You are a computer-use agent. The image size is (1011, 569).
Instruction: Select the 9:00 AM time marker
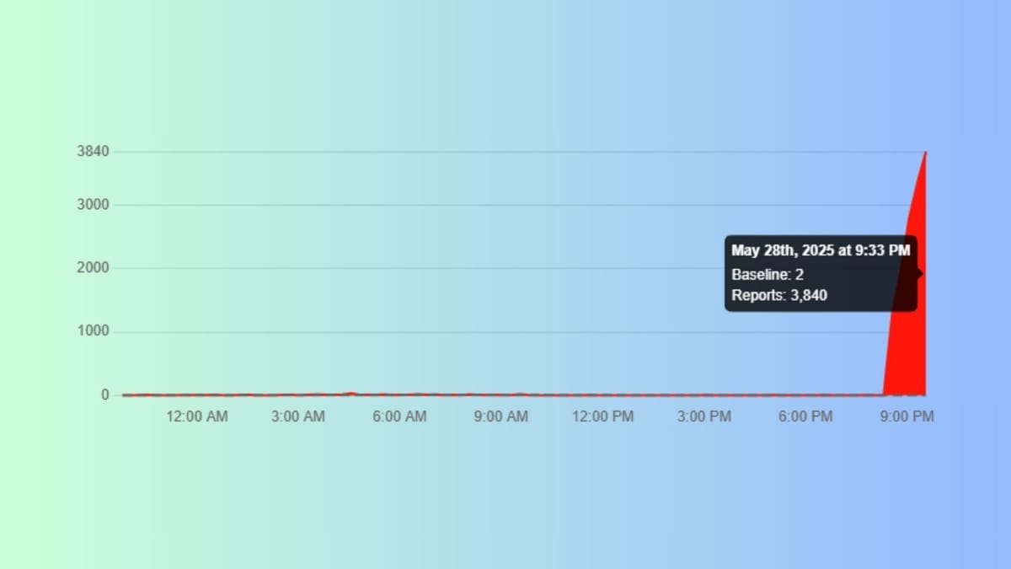500,416
